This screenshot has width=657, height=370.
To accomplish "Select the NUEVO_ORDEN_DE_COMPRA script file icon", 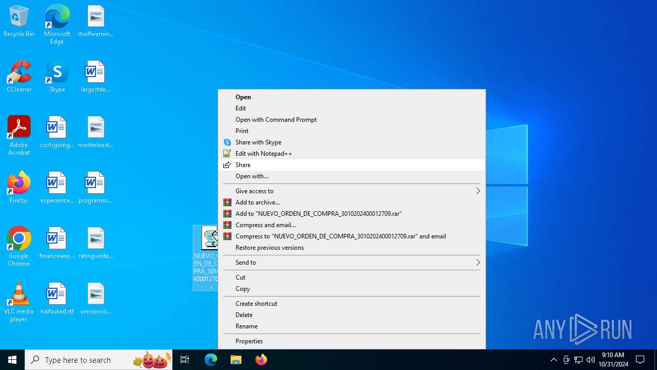I will tap(206, 258).
